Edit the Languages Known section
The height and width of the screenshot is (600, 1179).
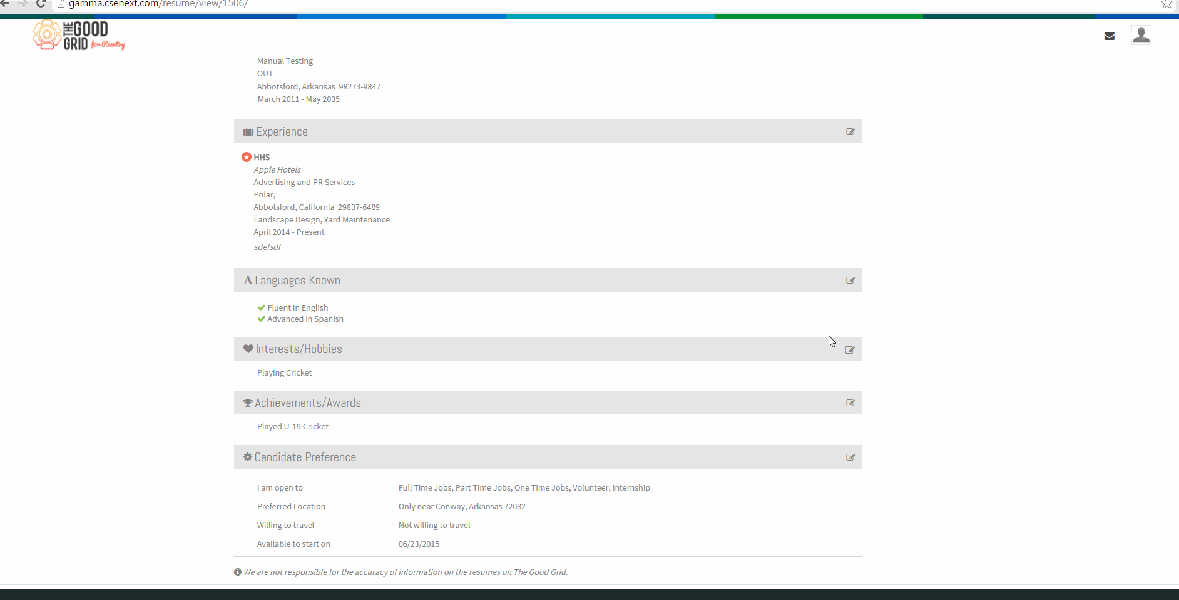(x=850, y=281)
